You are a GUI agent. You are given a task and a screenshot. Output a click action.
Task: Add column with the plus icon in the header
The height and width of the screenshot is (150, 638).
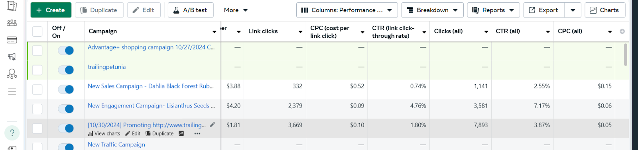pyautogui.click(x=622, y=31)
